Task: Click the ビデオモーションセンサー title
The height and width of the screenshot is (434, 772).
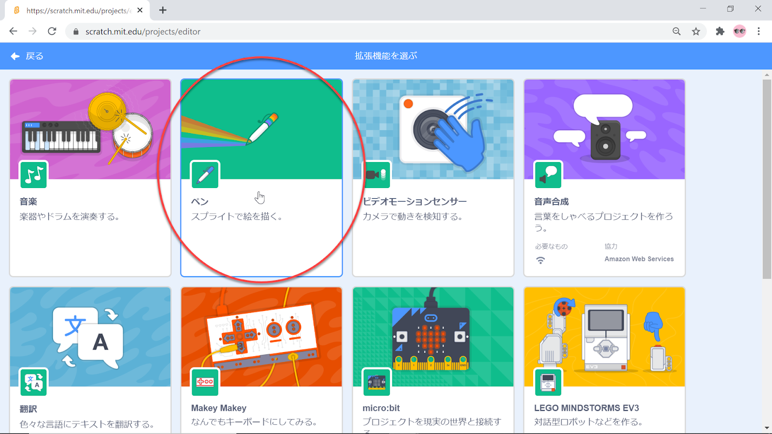Action: (415, 202)
